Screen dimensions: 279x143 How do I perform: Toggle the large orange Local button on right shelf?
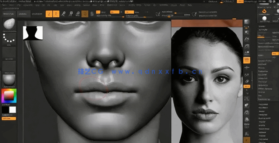[x=247, y=60]
